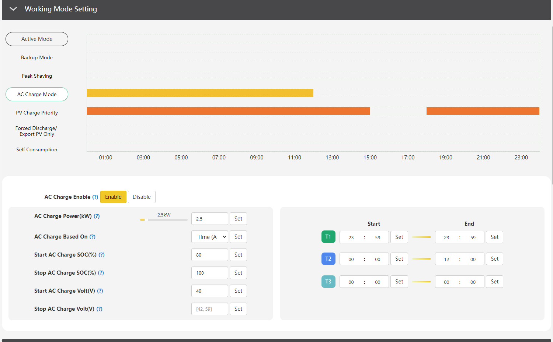Select PV Charge Priority mode
553x342 pixels.
(37, 113)
